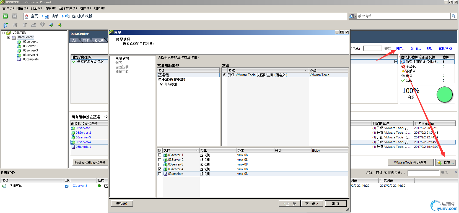This screenshot has height=213, width=459.
Task: Click the 虚拟机和模板 breadcrumb icon
Action: click(67, 16)
